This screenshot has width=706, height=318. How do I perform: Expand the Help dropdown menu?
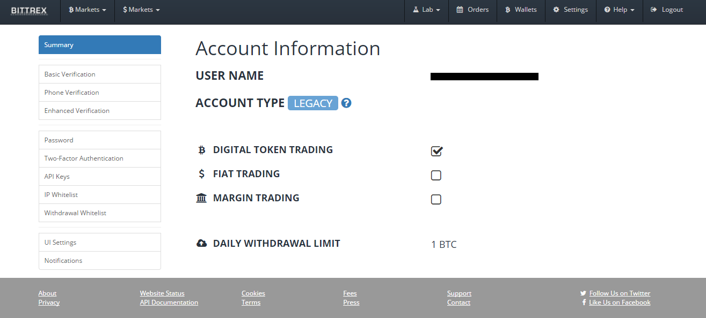click(619, 10)
